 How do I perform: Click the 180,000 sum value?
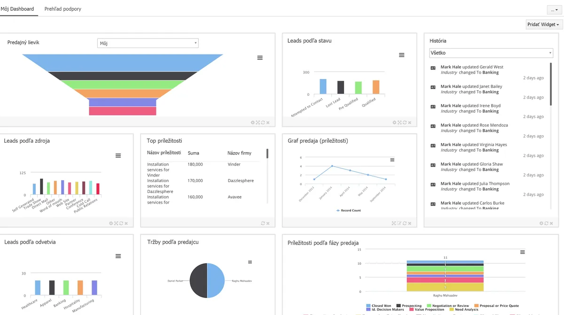click(195, 164)
